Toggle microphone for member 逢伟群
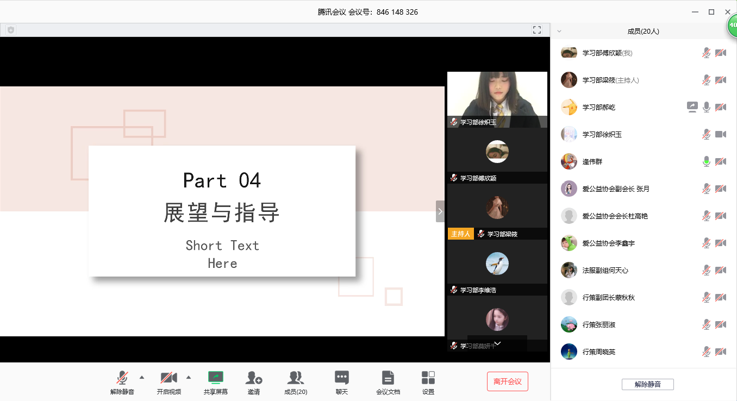Viewport: 737px width, 401px height. tap(706, 161)
